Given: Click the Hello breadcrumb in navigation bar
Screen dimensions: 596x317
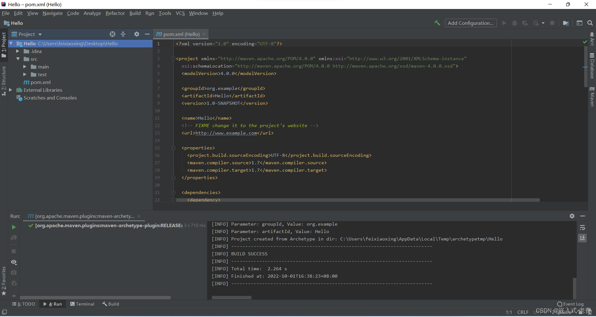Looking at the screenshot, I should 13,23.
